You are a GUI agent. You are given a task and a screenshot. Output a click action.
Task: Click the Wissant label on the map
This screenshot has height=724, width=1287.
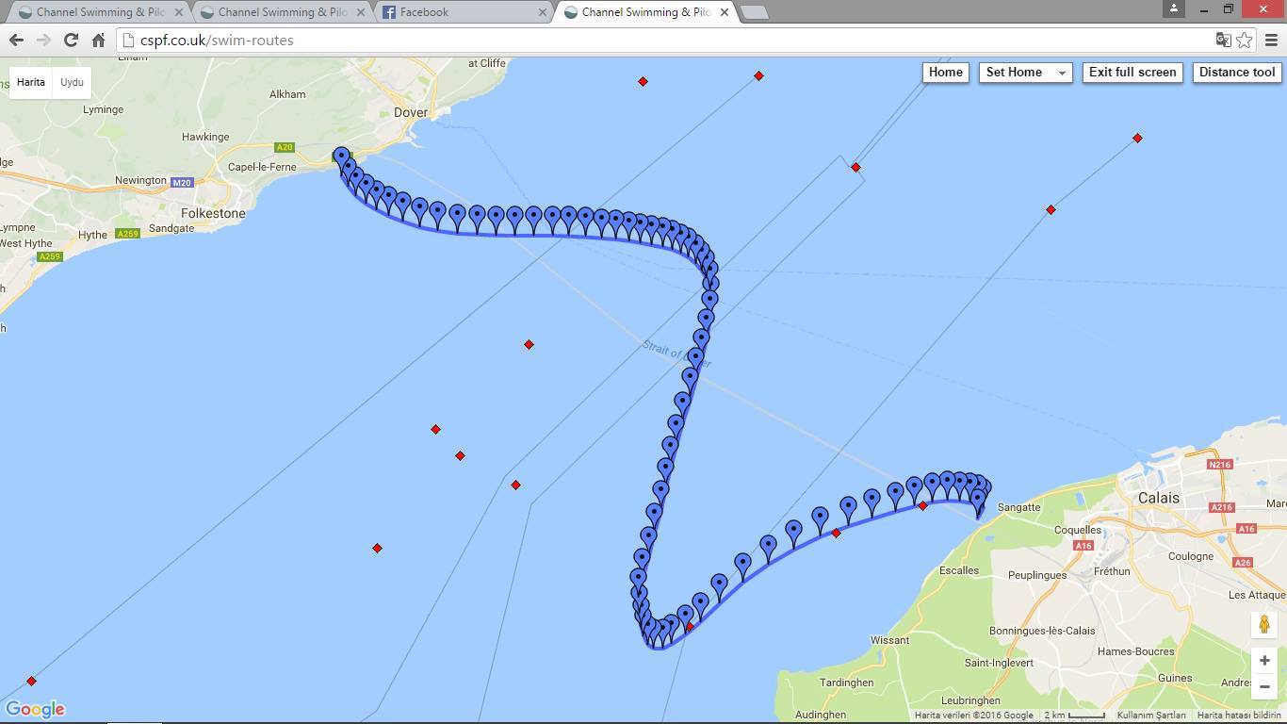coord(890,640)
